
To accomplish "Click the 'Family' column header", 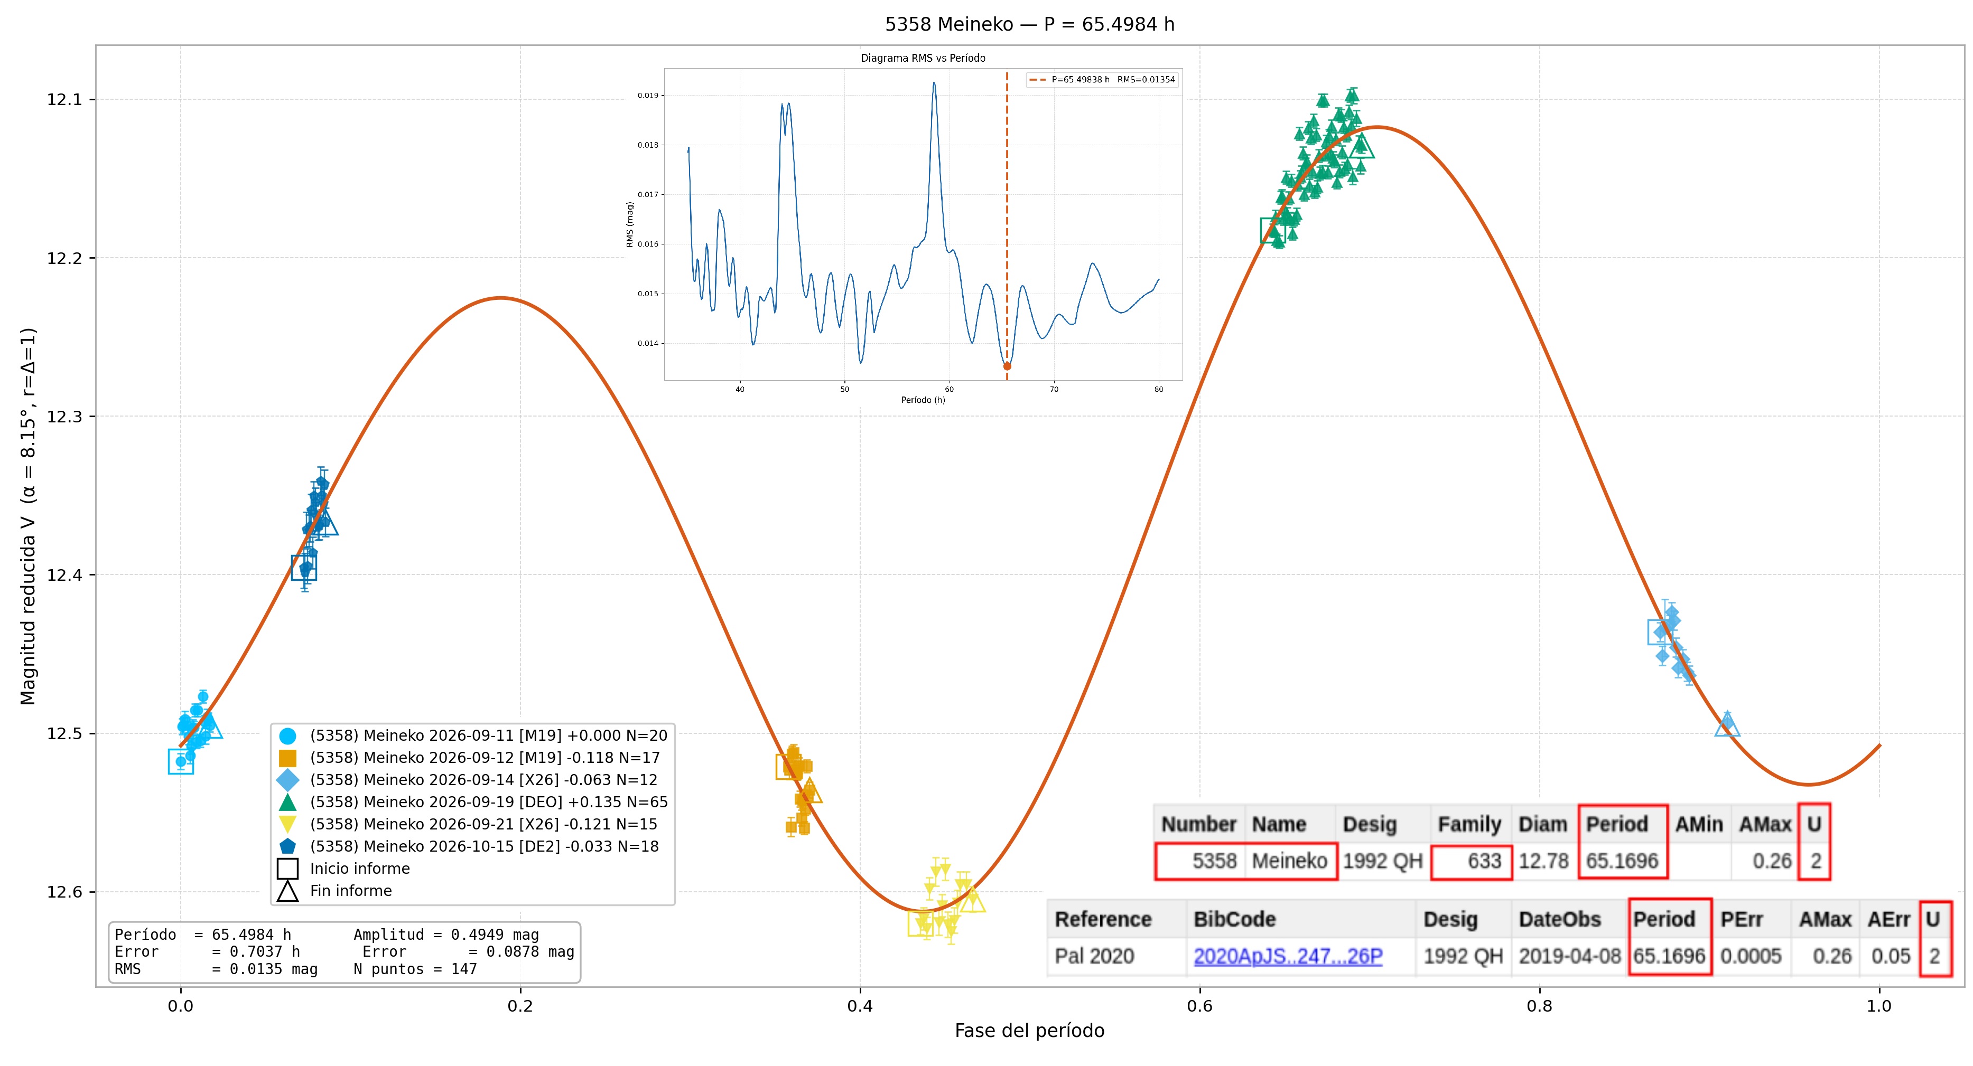I will (x=1470, y=824).
